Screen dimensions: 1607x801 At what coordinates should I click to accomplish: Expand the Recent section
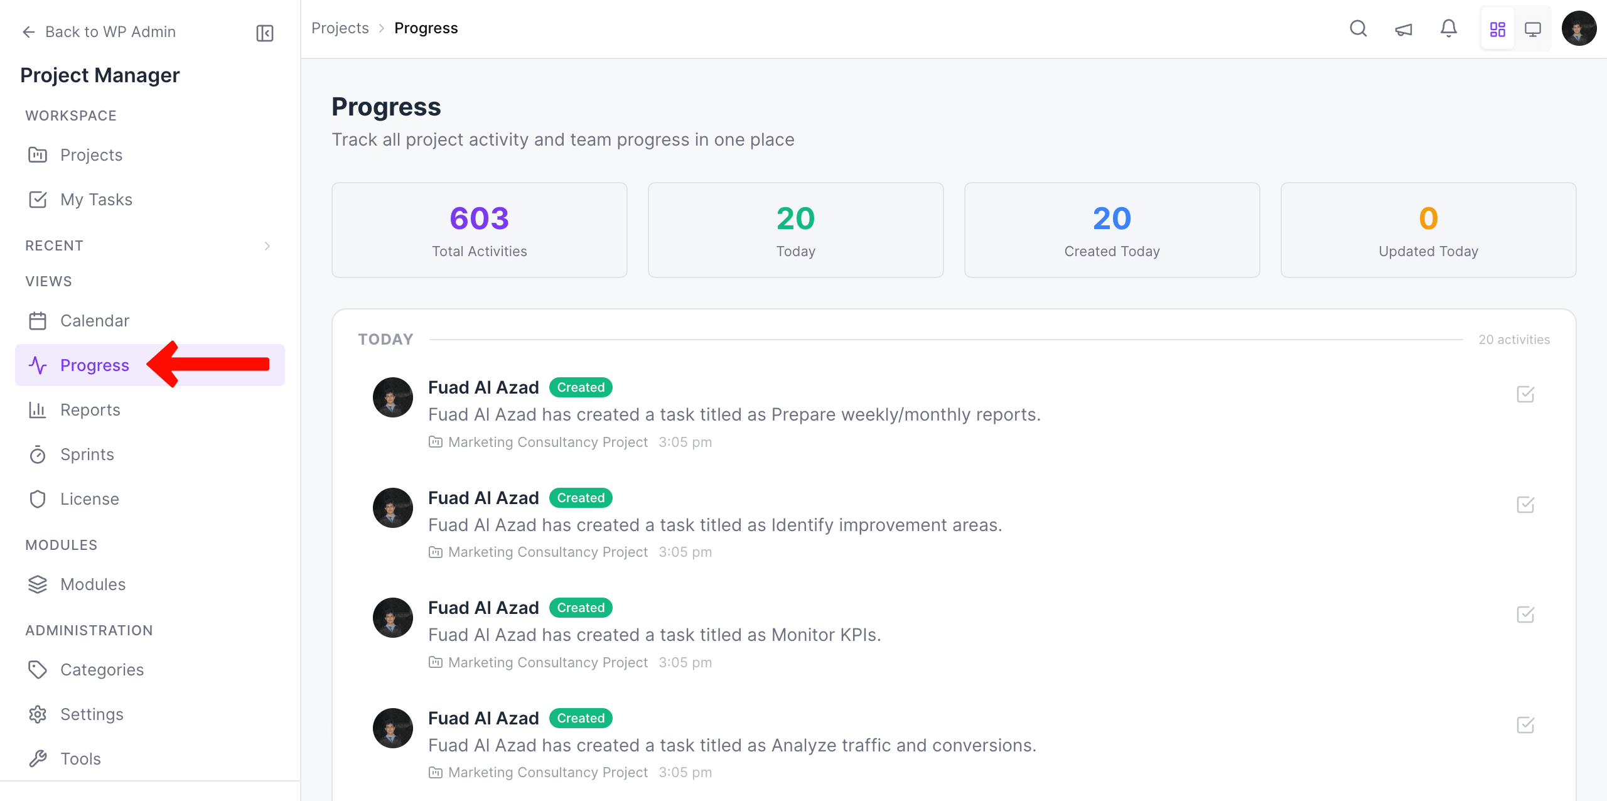[268, 245]
